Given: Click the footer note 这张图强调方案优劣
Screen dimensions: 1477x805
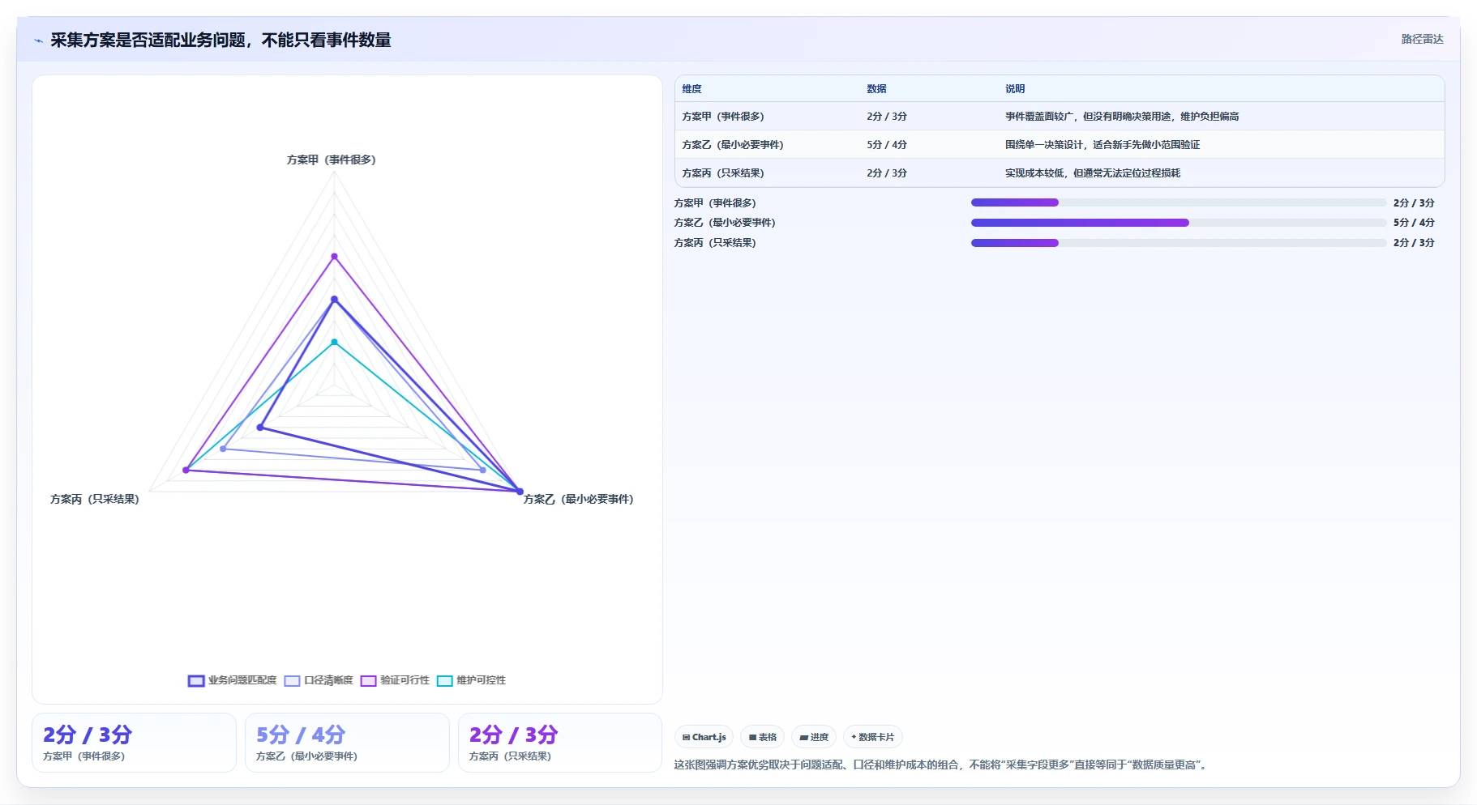Looking at the screenshot, I should click(x=942, y=765).
